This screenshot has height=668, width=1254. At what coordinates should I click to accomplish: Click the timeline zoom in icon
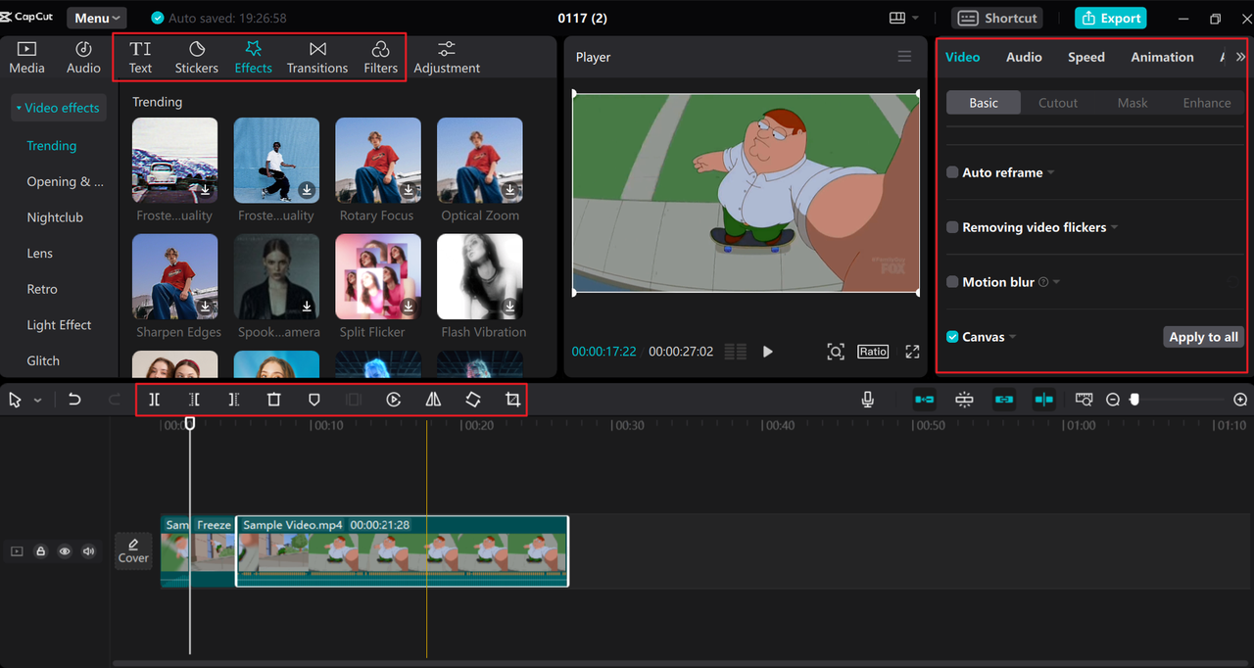[1240, 400]
